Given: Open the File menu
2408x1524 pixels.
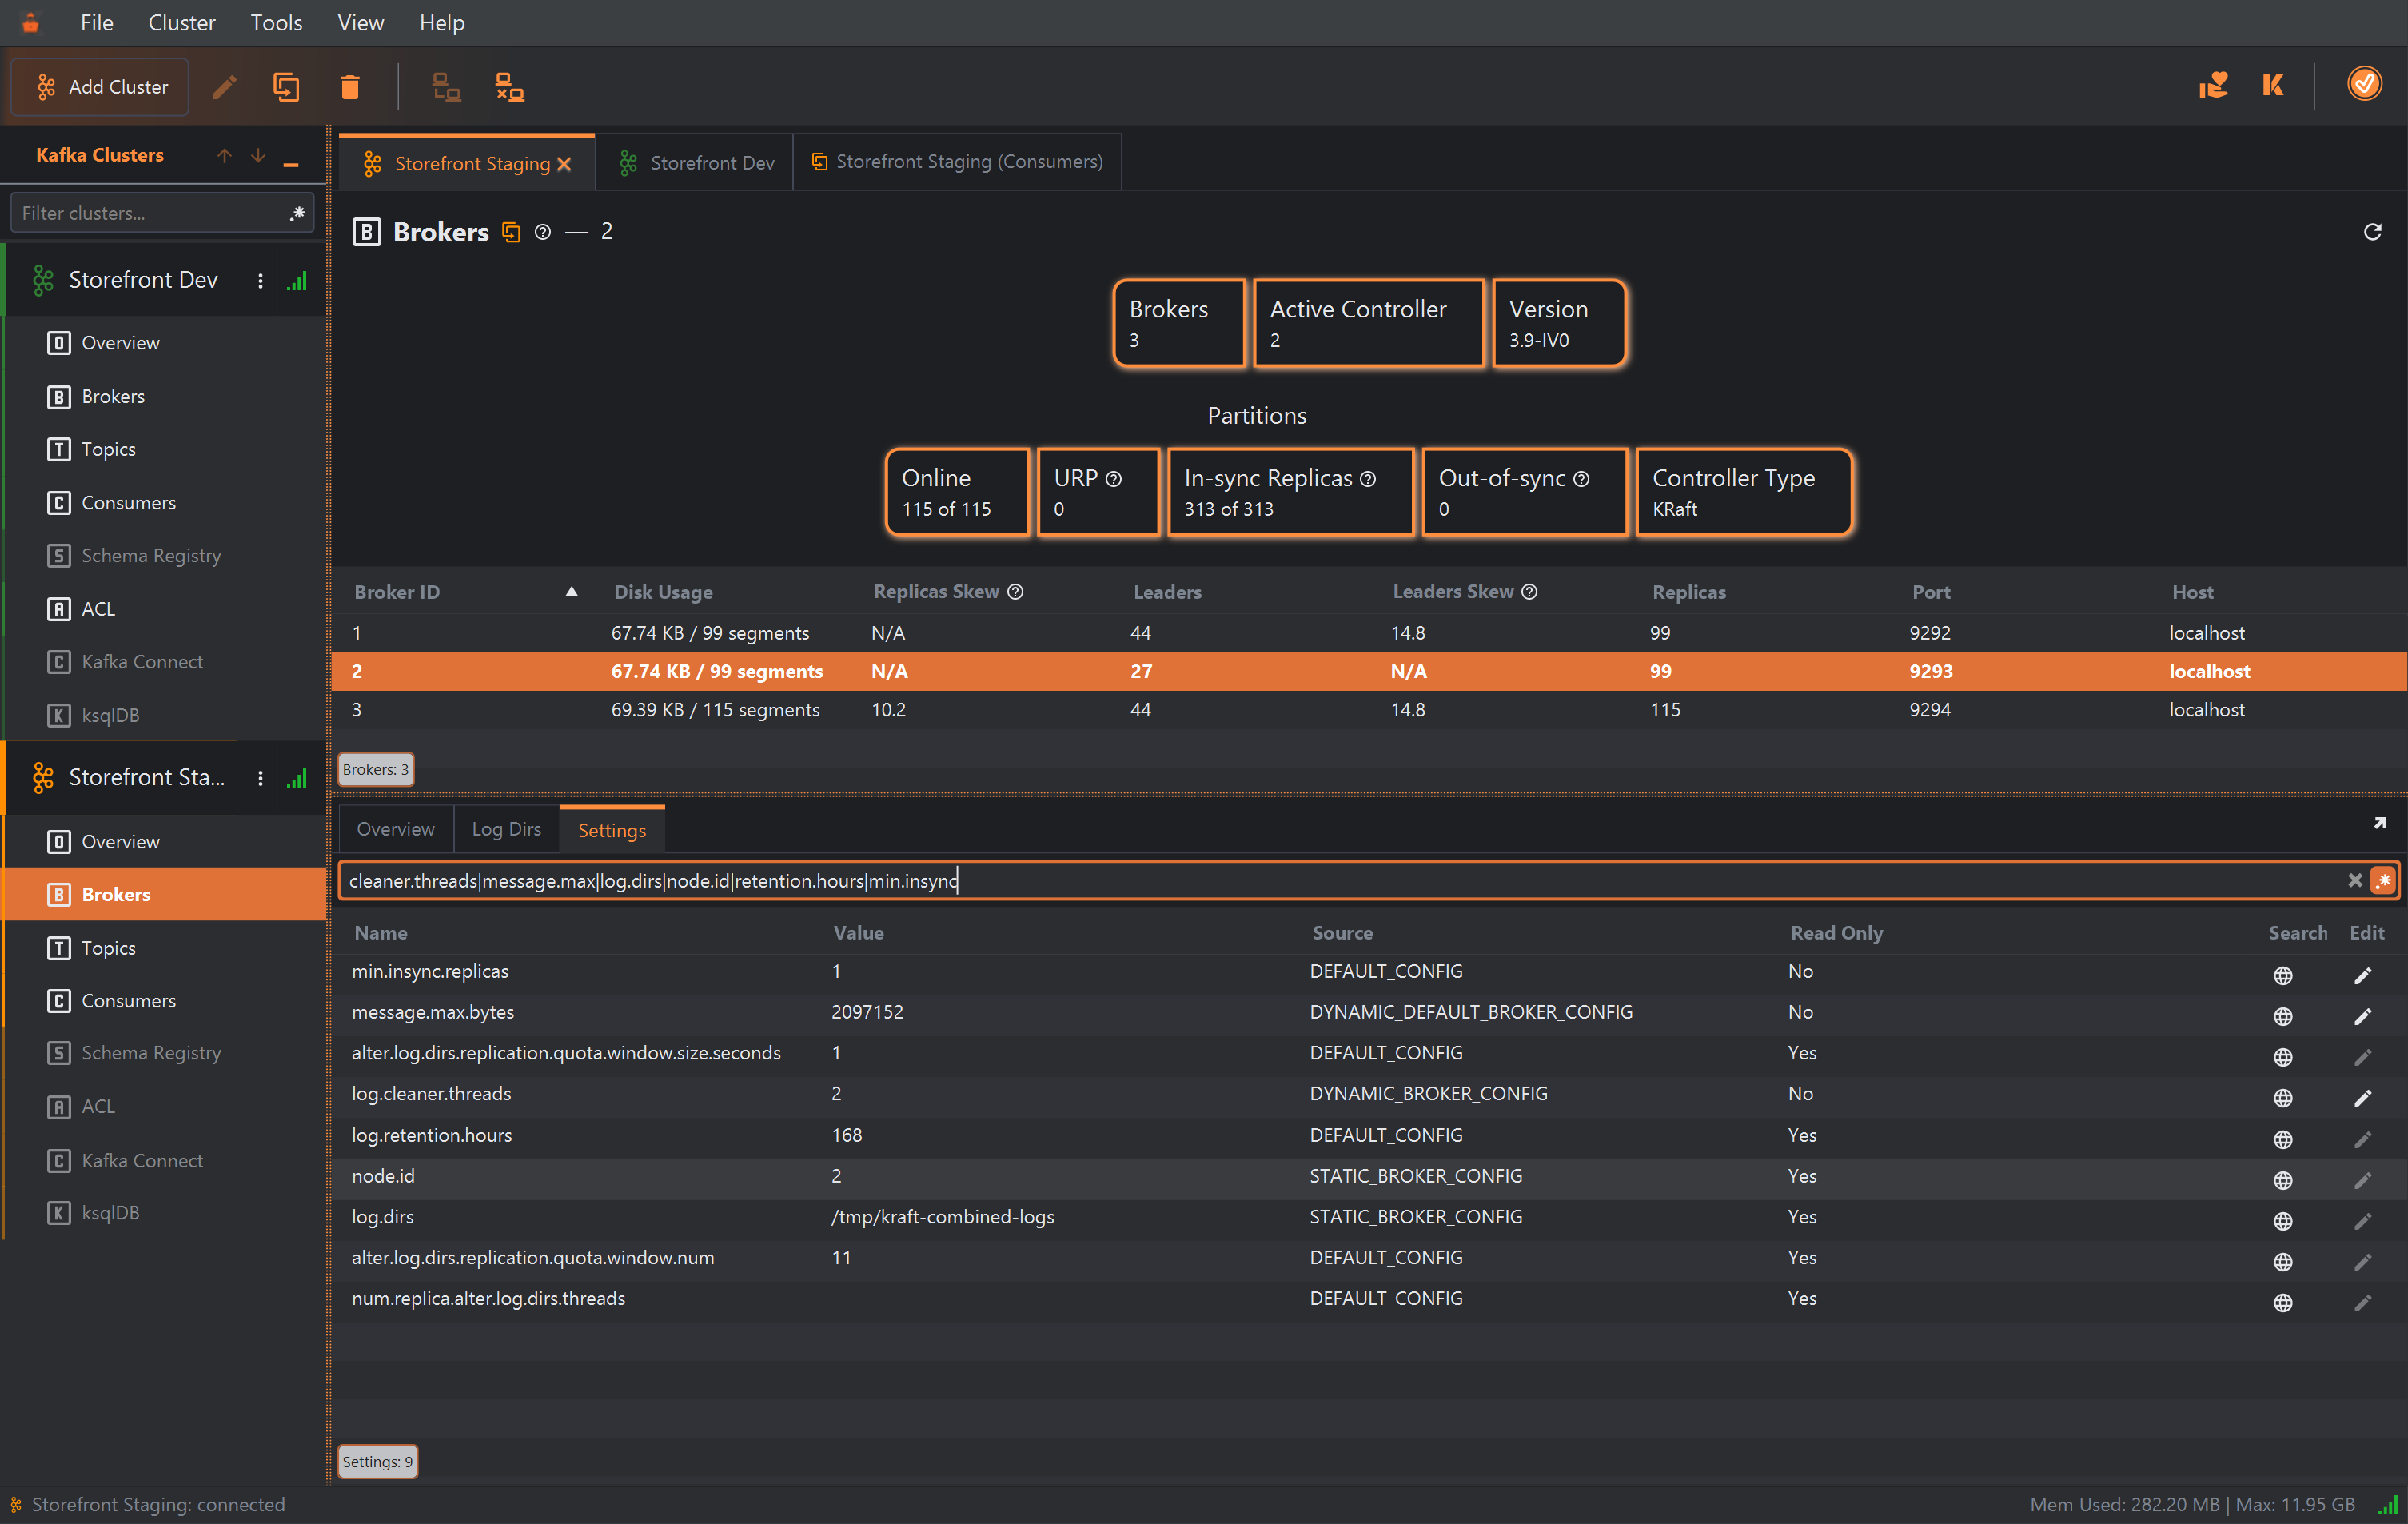Looking at the screenshot, I should (96, 22).
